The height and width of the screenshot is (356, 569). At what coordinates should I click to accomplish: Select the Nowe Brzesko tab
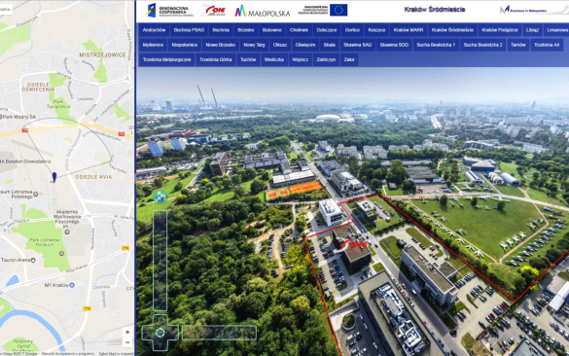220,45
